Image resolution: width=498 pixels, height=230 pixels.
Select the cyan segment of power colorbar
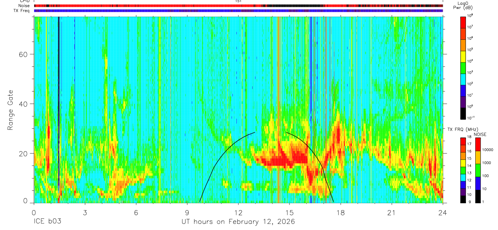coord(463,78)
